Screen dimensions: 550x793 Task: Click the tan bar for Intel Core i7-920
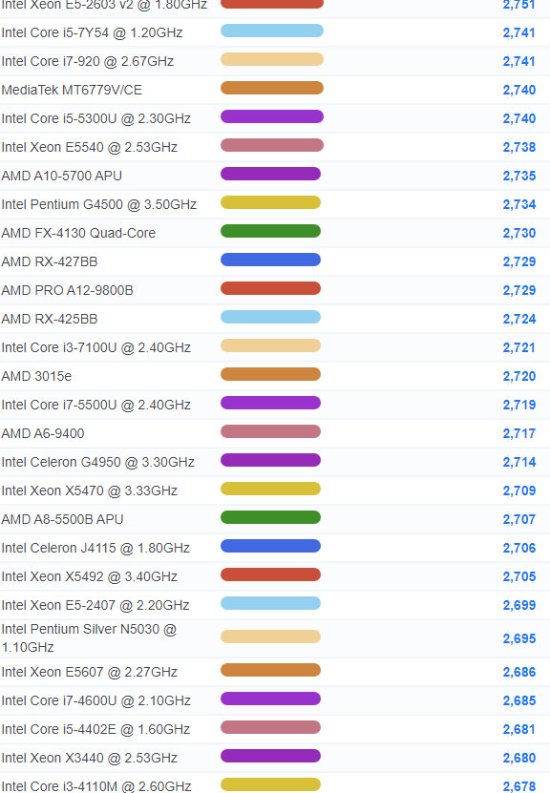click(272, 59)
